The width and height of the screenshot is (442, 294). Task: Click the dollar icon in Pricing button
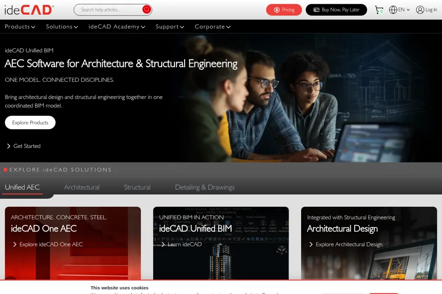coord(277,10)
